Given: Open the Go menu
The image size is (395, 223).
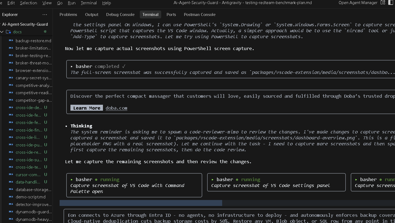Looking at the screenshot, I should click(x=60, y=3).
